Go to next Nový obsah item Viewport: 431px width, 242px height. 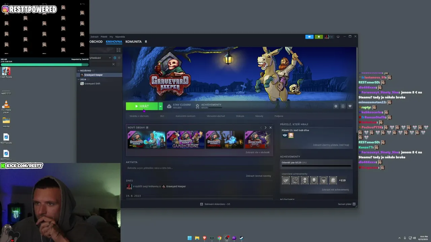(x=265, y=128)
